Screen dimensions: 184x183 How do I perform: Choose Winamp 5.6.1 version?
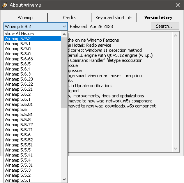coord(32,99)
